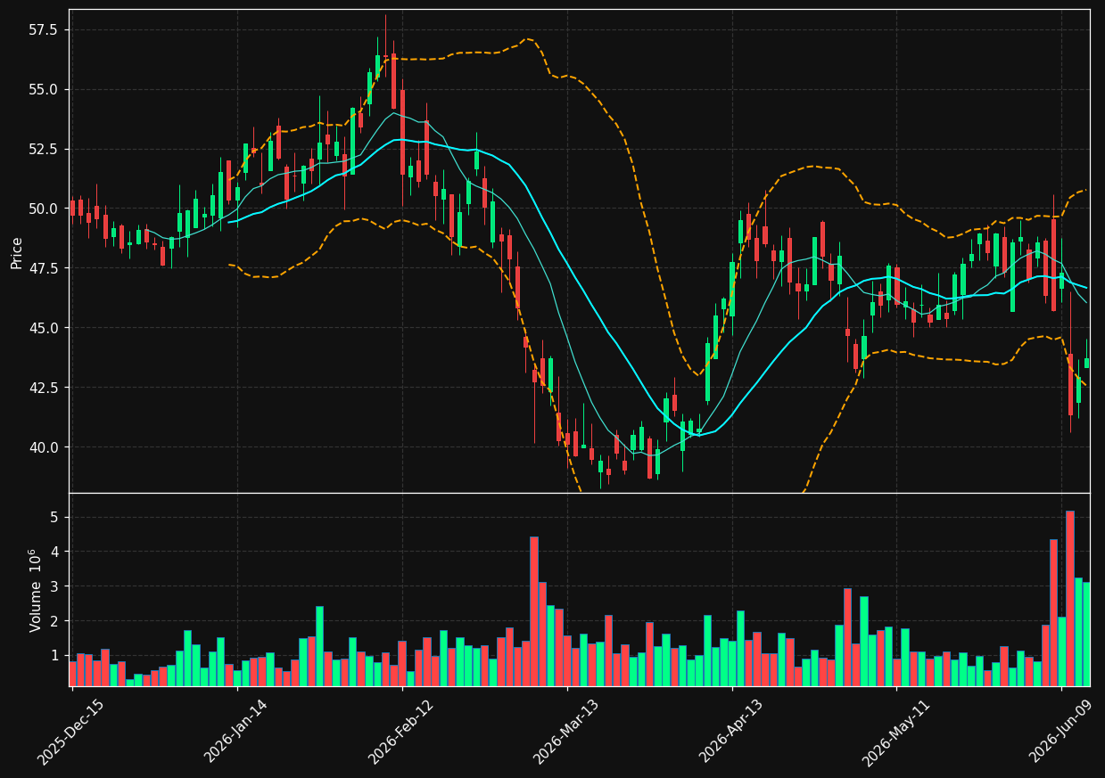The image size is (1105, 778).
Task: Click the volume axis tick 5
Action: (x=54, y=518)
